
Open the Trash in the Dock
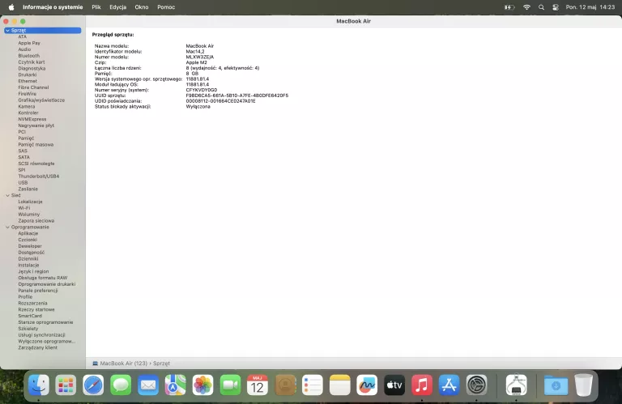(x=583, y=385)
